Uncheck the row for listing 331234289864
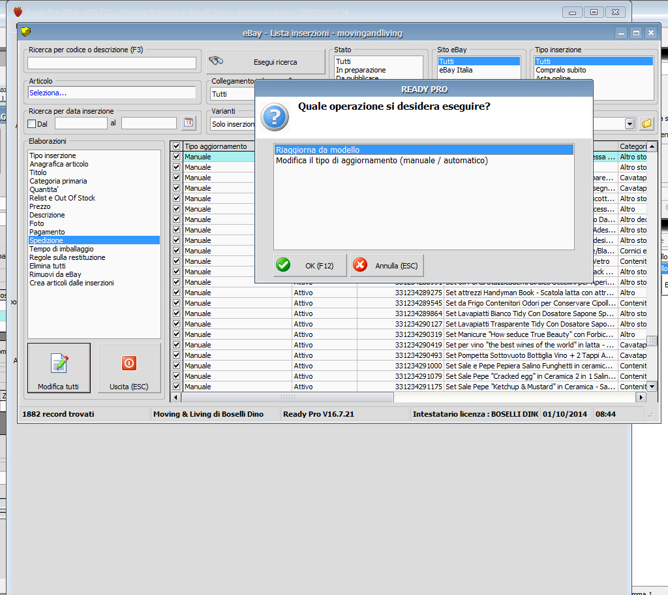The width and height of the screenshot is (668, 595). 176,313
